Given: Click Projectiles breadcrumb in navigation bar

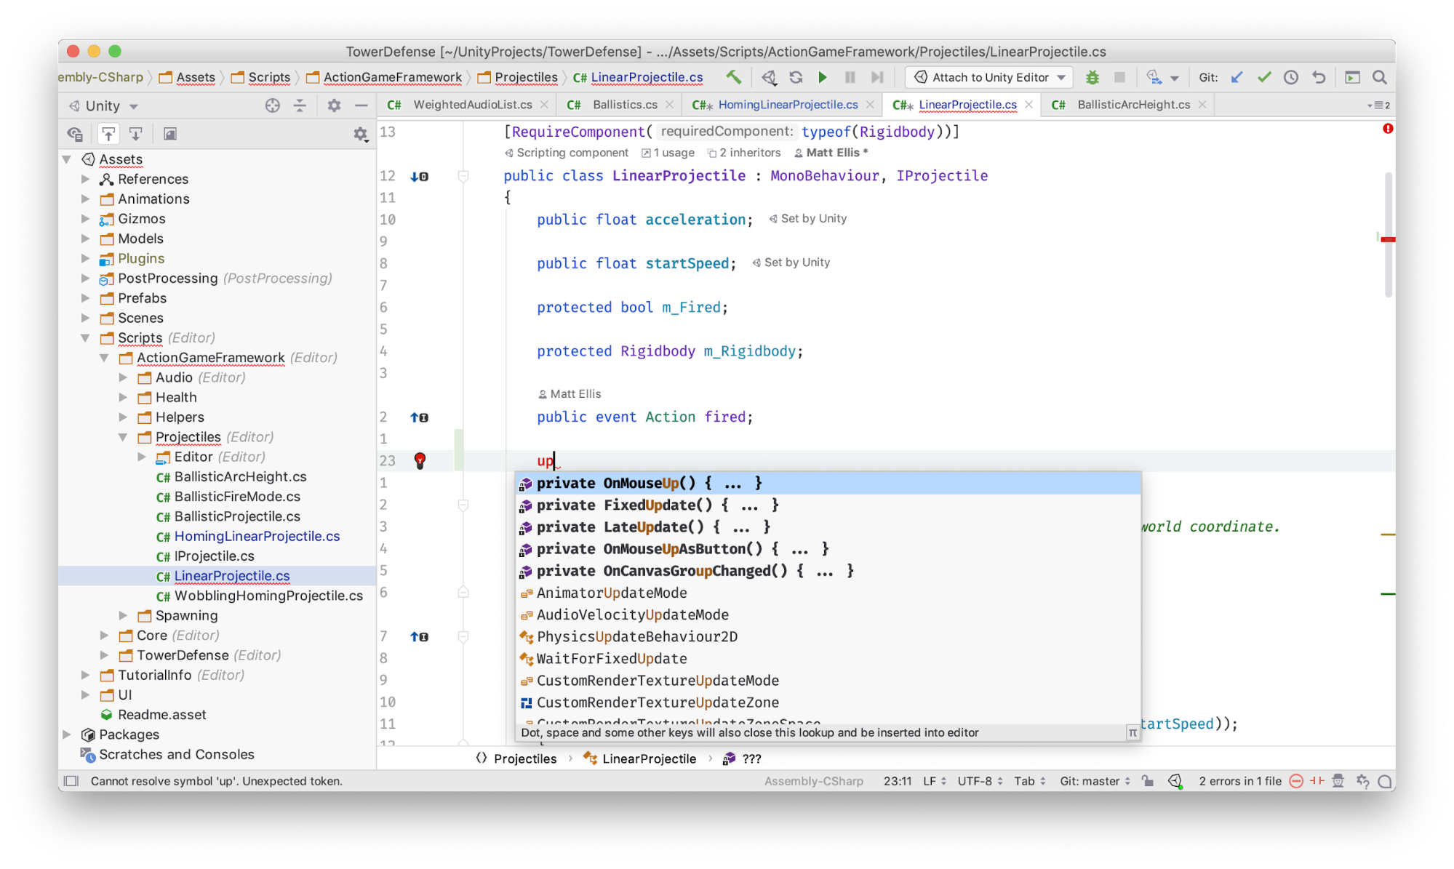Looking at the screenshot, I should point(518,77).
